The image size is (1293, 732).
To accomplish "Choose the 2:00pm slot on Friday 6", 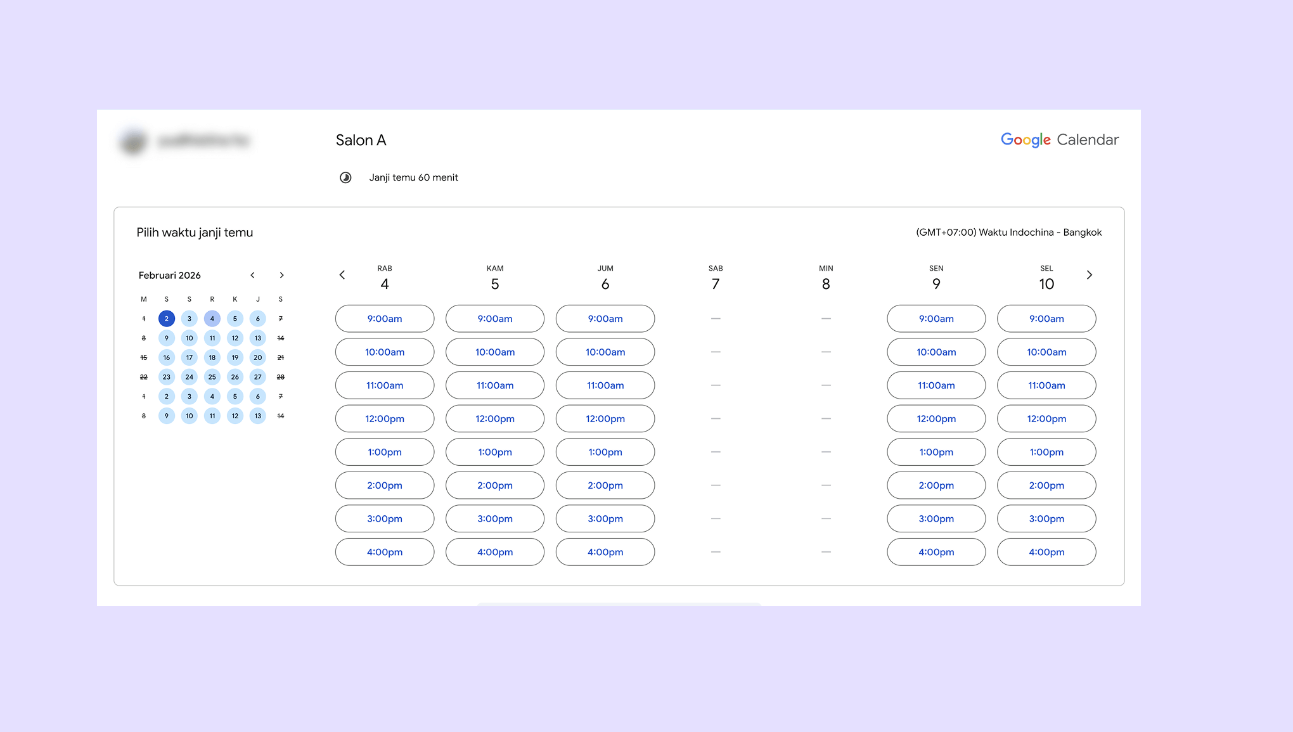I will point(605,485).
